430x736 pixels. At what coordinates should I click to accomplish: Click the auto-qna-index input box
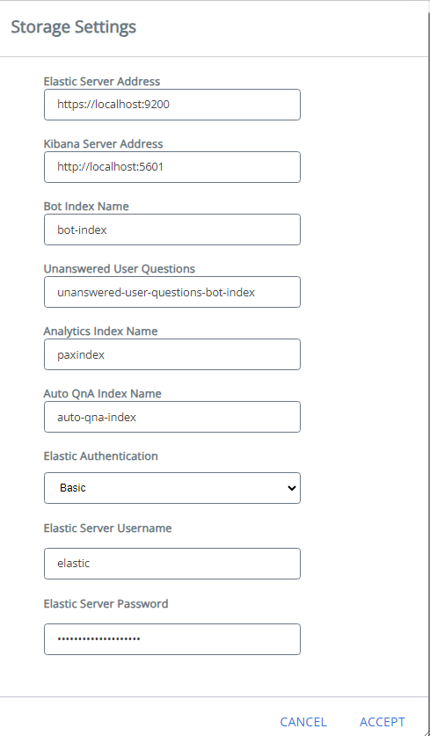(x=172, y=417)
